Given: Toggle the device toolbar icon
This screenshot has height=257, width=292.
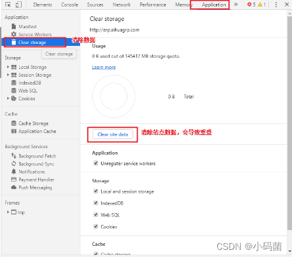Looking at the screenshot, I should click(x=18, y=5).
